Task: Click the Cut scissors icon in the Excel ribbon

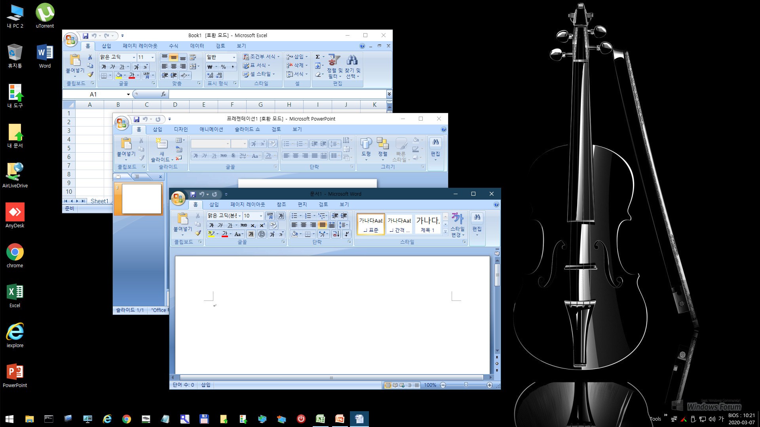Action: click(90, 57)
